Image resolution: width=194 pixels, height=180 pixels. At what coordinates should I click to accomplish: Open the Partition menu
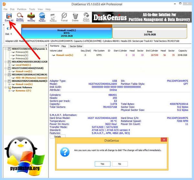(x=22, y=9)
